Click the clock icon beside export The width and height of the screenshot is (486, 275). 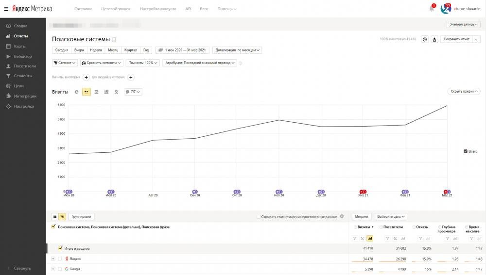[425, 39]
